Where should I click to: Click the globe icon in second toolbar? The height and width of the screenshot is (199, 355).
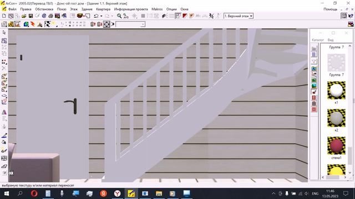(26, 24)
